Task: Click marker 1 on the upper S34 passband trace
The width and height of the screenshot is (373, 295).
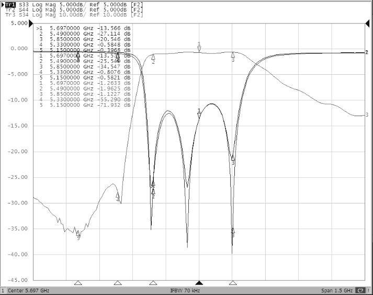Action: 199,47
